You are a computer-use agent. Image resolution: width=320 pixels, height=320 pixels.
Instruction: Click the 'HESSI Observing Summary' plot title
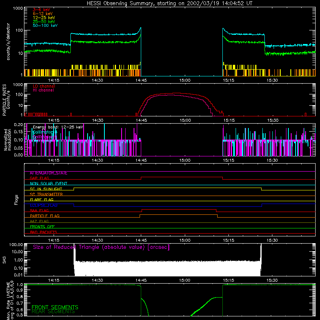pos(169,4)
